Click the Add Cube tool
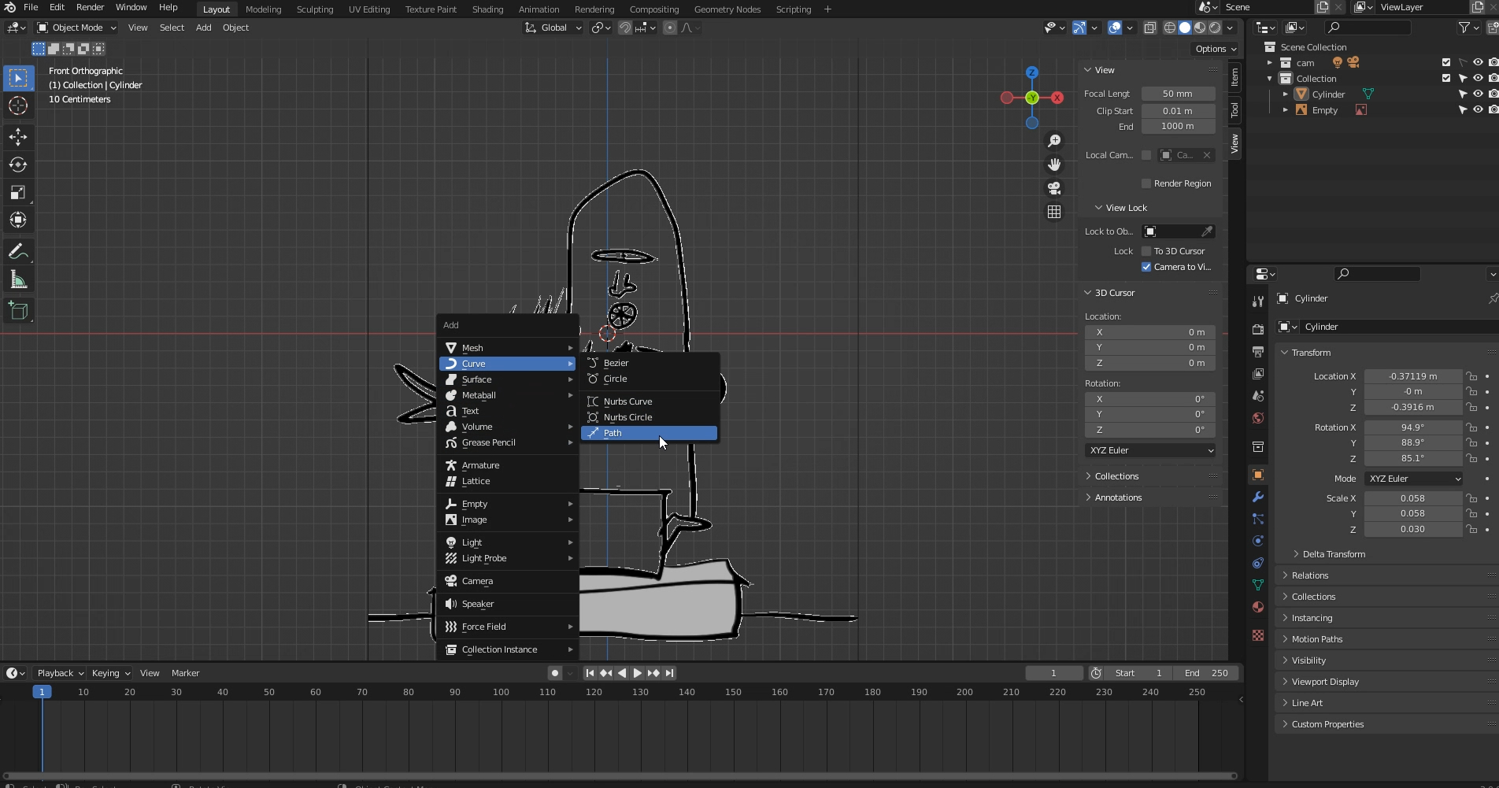 (x=18, y=311)
